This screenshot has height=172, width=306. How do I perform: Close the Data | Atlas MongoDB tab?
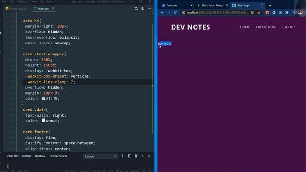tap(227, 5)
